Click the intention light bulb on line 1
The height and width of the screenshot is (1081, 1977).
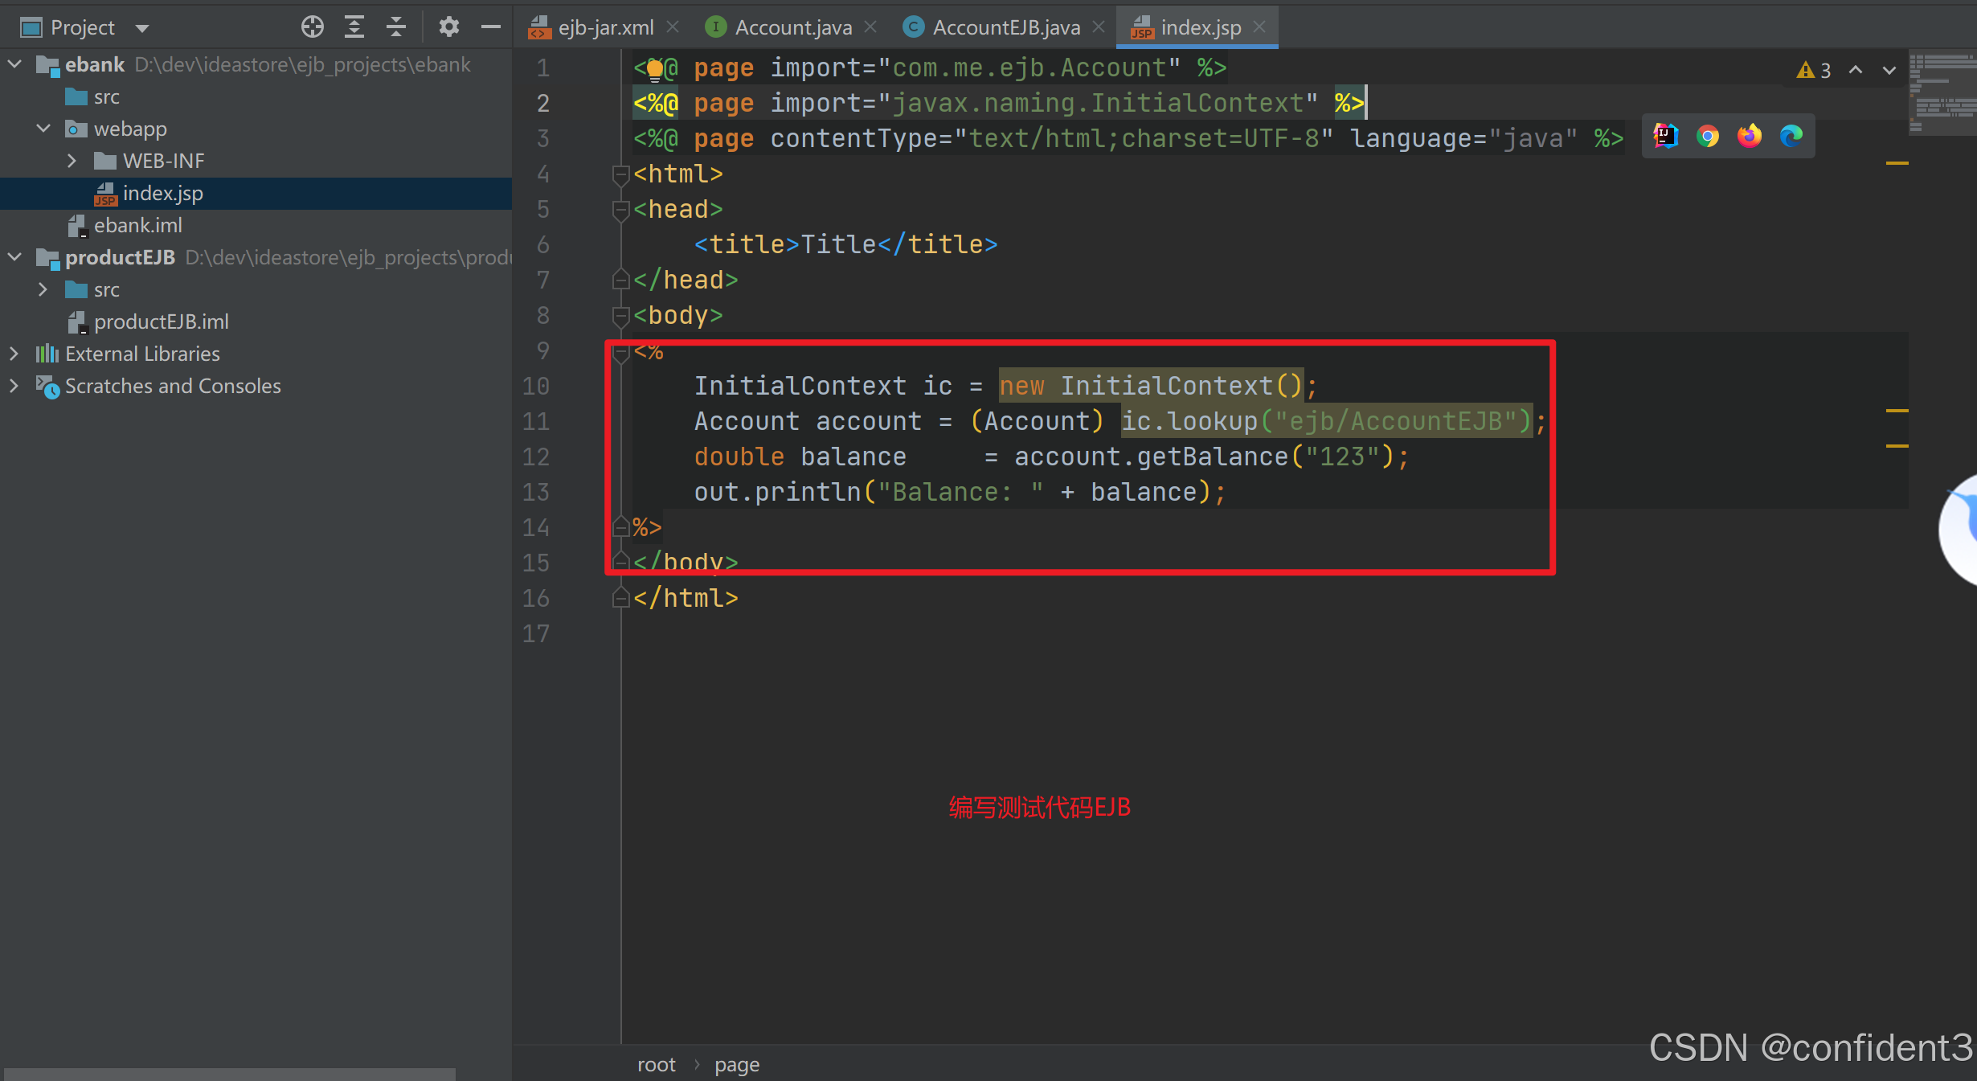click(x=655, y=70)
